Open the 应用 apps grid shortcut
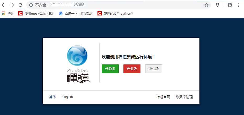244x115 pixels. [x=8, y=14]
